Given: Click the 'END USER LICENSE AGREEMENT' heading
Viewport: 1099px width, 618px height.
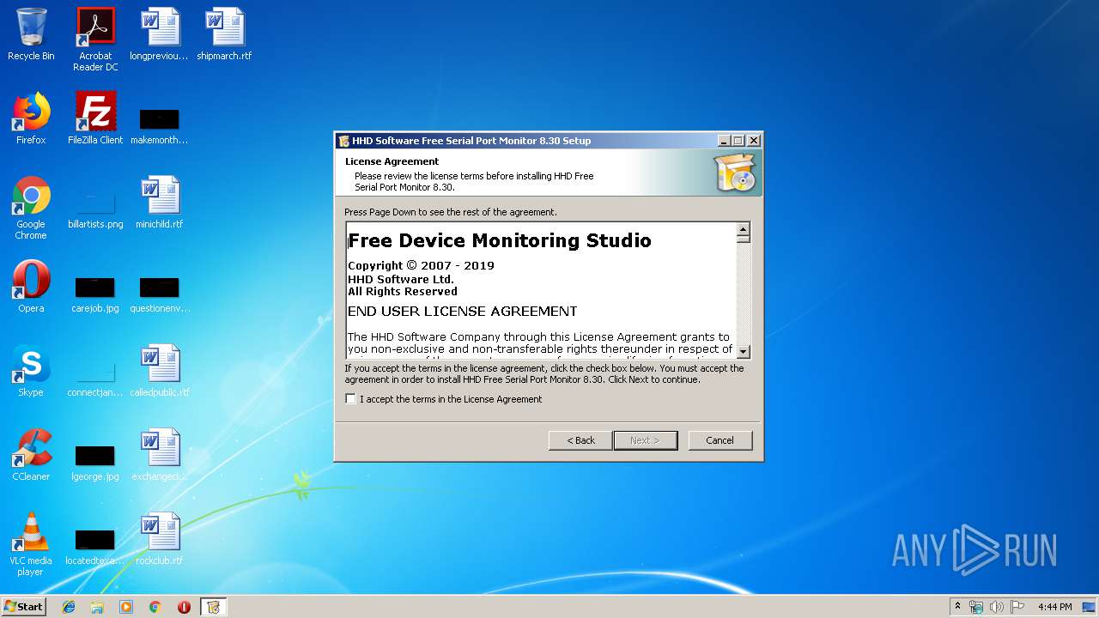Looking at the screenshot, I should click(x=462, y=311).
